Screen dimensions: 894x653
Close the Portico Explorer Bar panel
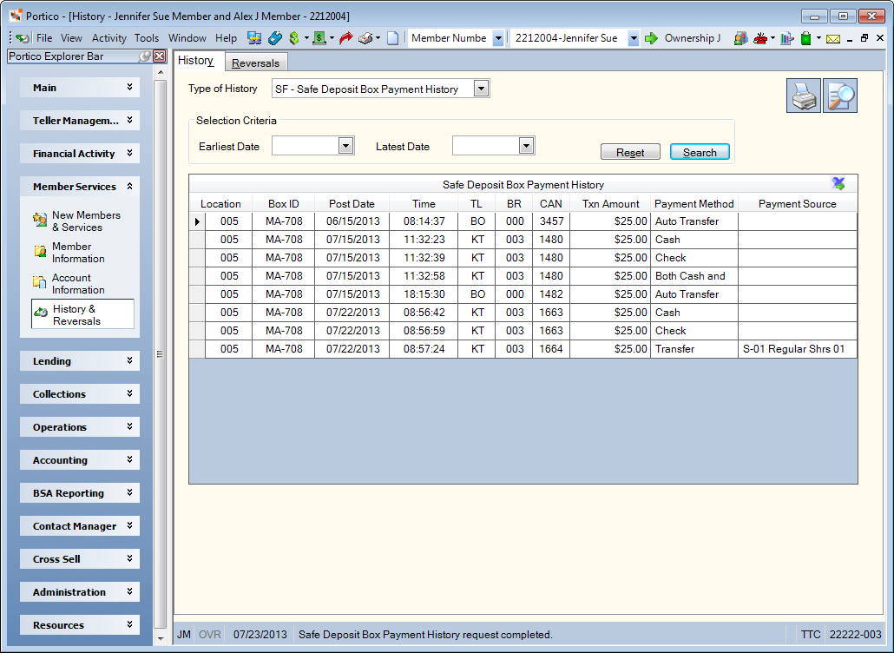pos(160,56)
